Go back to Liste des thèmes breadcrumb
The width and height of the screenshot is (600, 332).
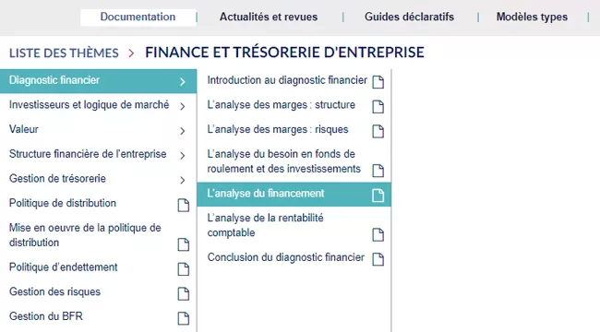(x=64, y=53)
